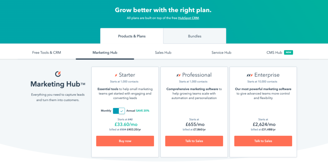
Task: Open the Products & Plans tab
Action: coord(132,36)
